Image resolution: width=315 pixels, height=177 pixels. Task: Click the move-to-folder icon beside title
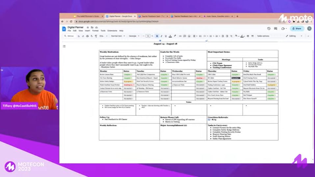click(x=92, y=27)
